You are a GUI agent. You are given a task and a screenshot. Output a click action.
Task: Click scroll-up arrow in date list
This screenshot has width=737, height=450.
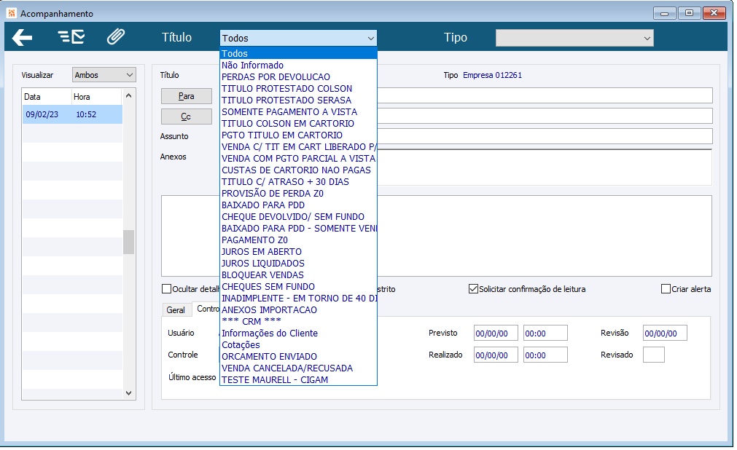point(129,96)
